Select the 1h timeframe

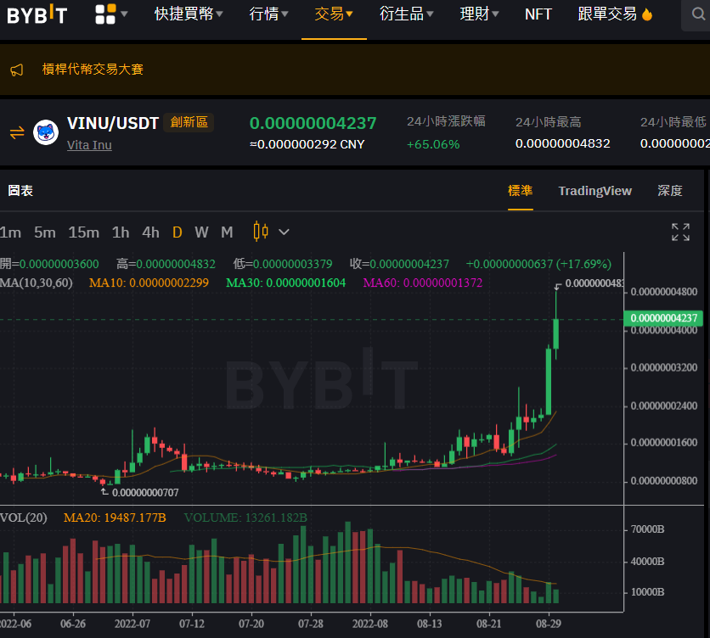point(121,232)
